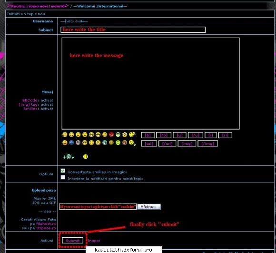This screenshot has width=276, height=253.
Task: Insert the half-moon yellow smiley
Action: pos(85,157)
